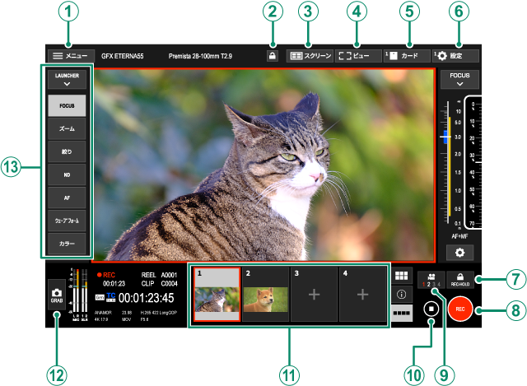Click the lock icon in top bar
527x386 pixels.
(x=272, y=56)
